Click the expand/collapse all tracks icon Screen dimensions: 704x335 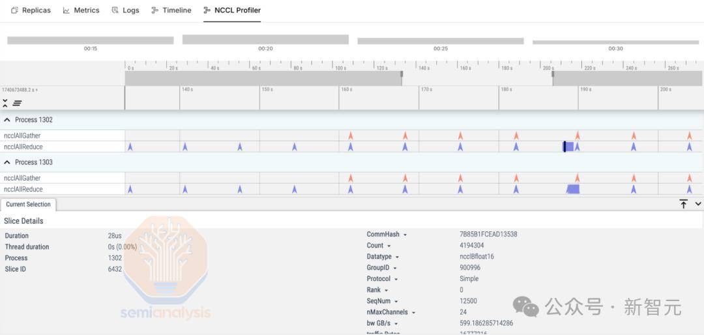5,103
